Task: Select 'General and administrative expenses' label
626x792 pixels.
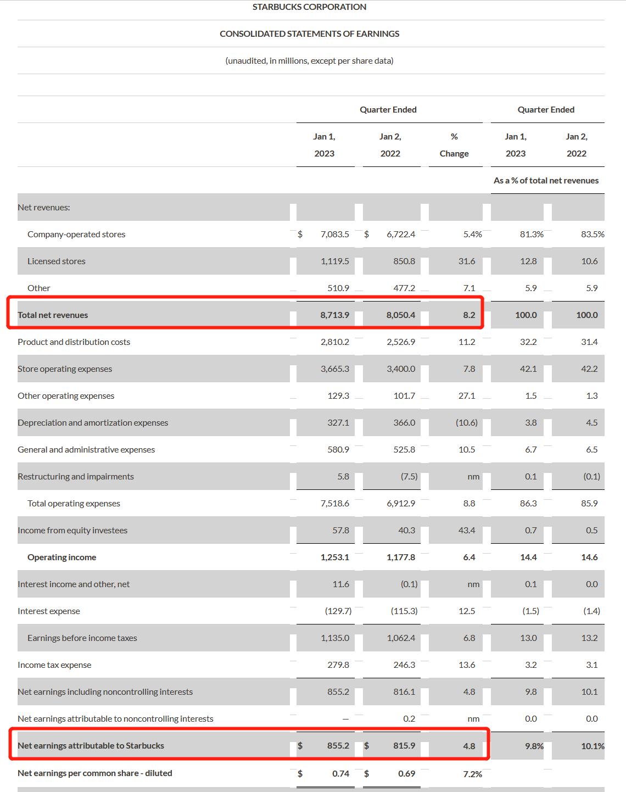Action: pos(86,450)
